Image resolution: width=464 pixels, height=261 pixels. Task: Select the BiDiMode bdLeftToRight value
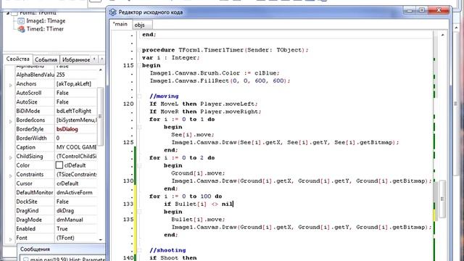click(76, 111)
